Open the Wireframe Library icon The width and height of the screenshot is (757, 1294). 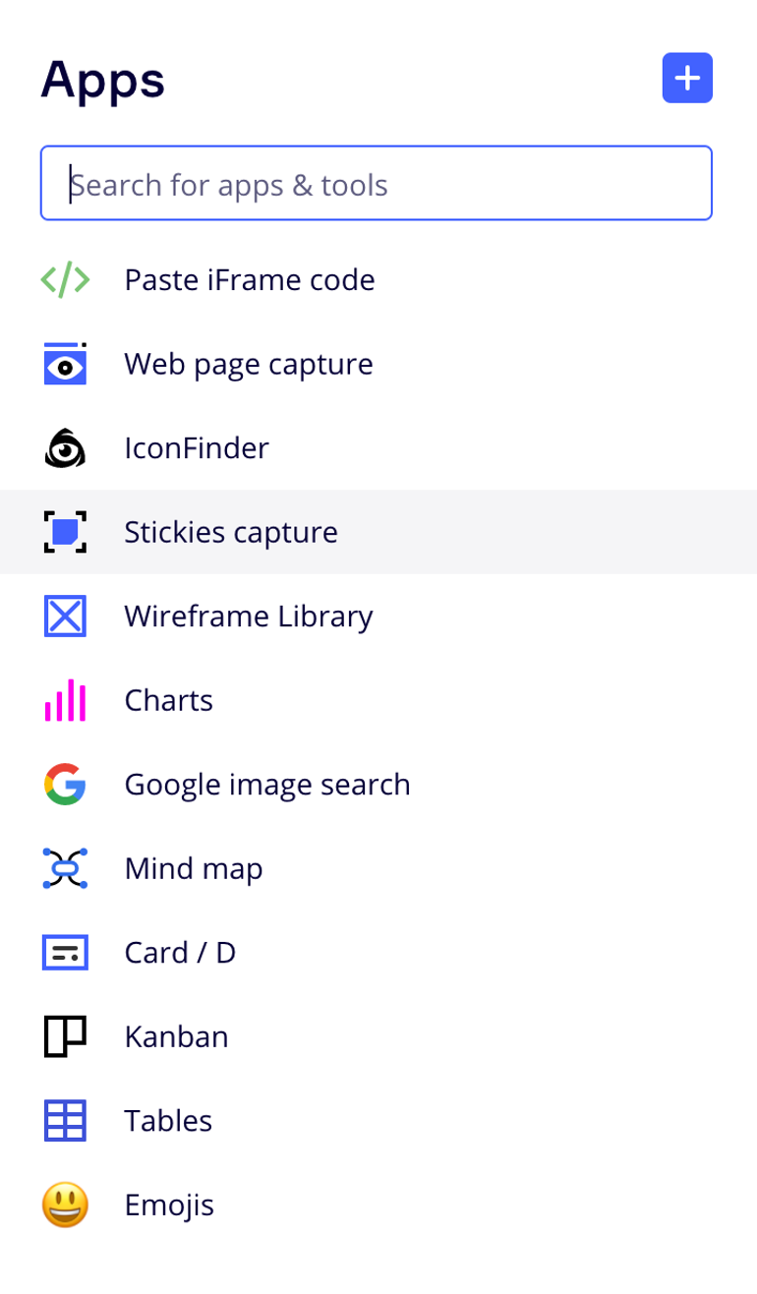tap(65, 617)
